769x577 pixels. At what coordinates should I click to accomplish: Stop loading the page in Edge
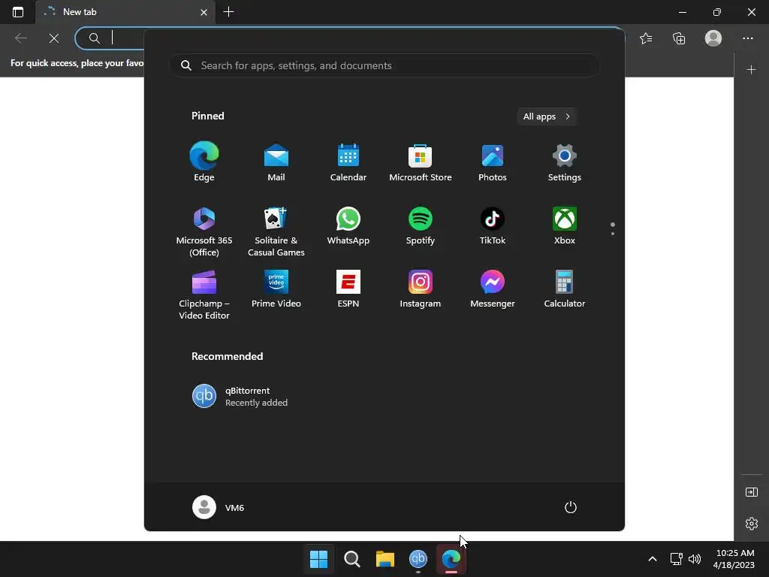point(54,38)
